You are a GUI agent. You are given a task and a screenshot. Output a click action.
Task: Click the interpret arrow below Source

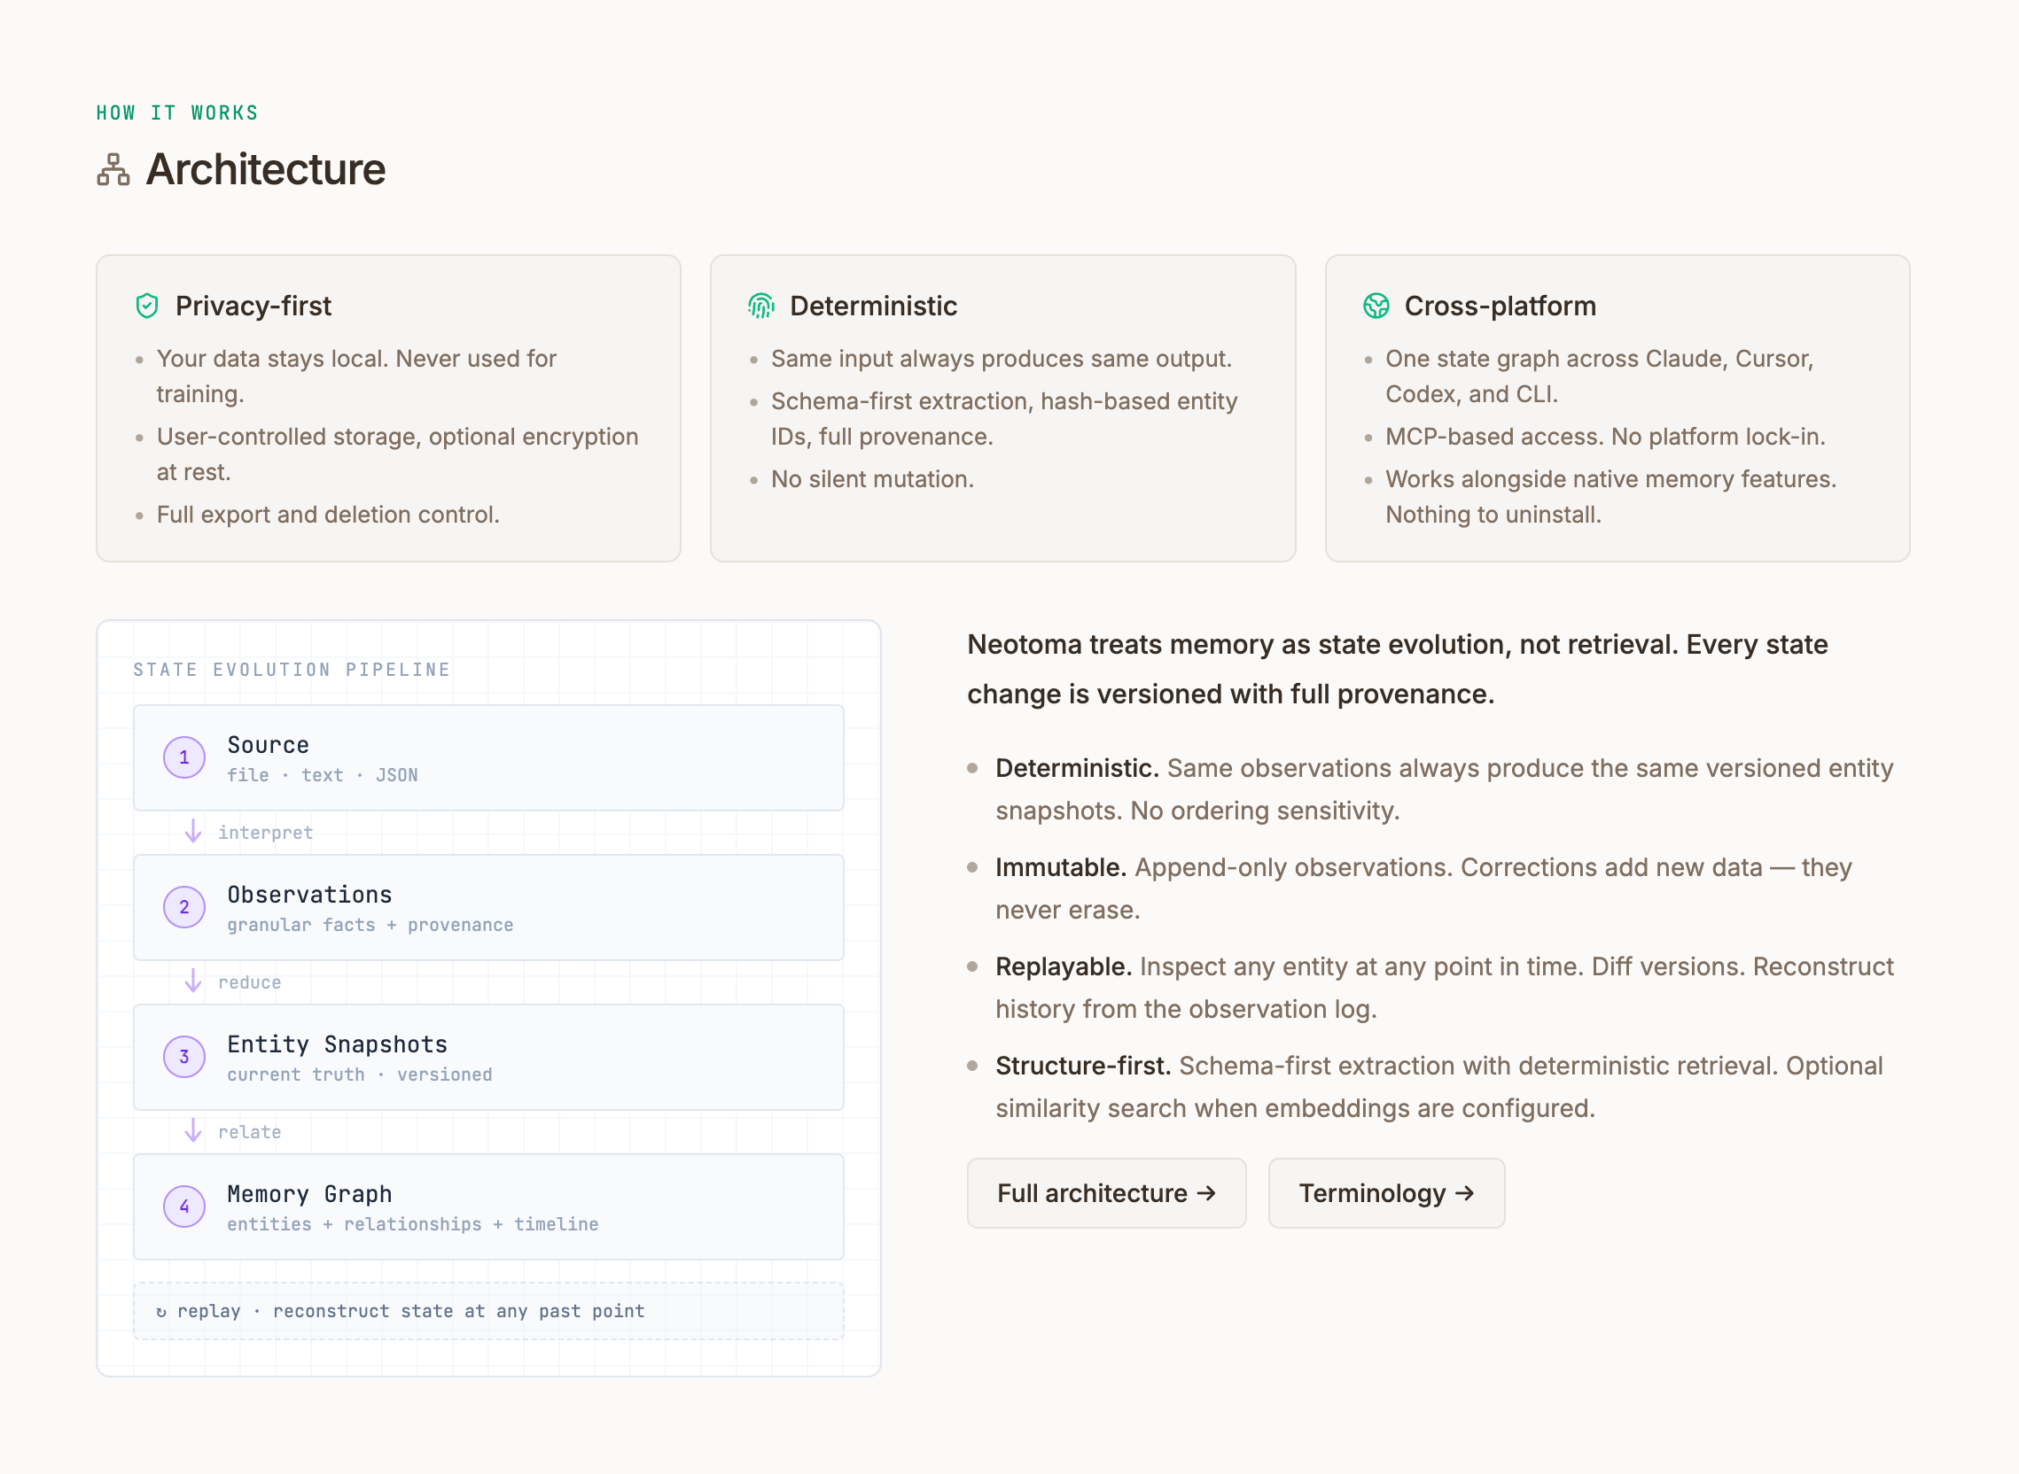193,830
